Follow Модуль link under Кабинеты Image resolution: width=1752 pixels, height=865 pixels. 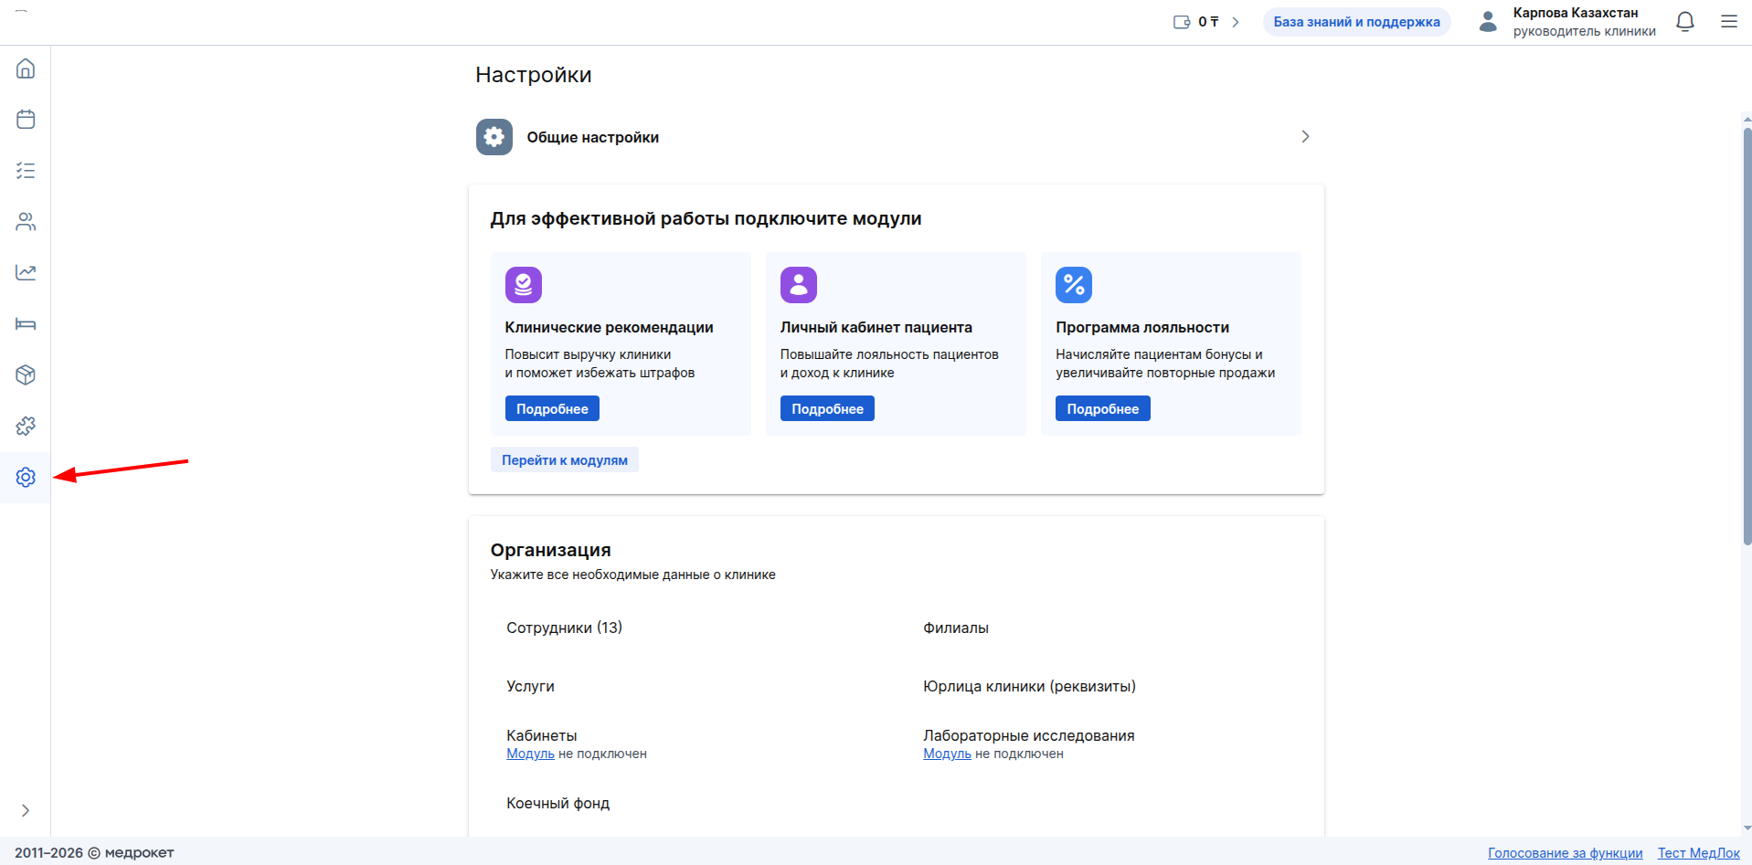pos(530,754)
